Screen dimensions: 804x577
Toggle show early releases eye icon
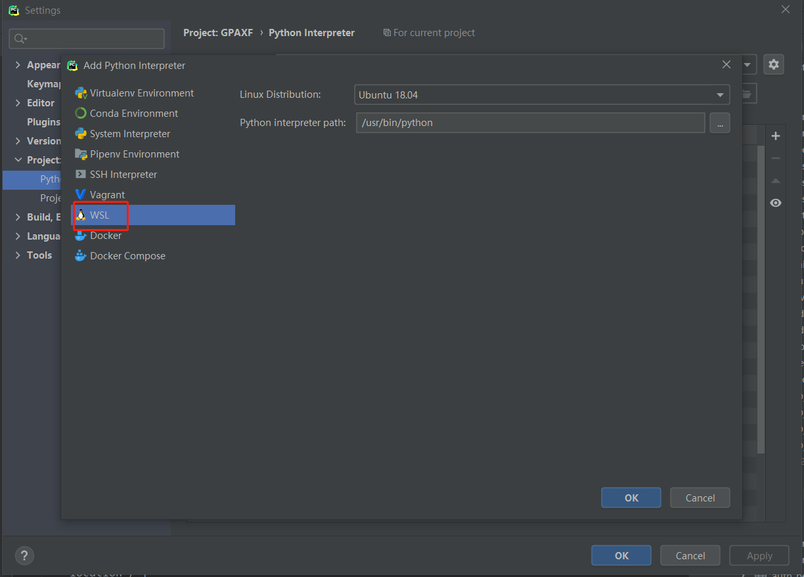(776, 203)
